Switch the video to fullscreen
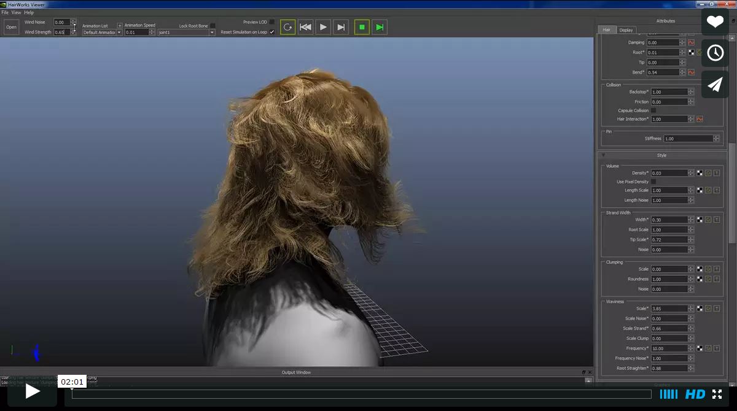The width and height of the screenshot is (737, 411). [717, 394]
